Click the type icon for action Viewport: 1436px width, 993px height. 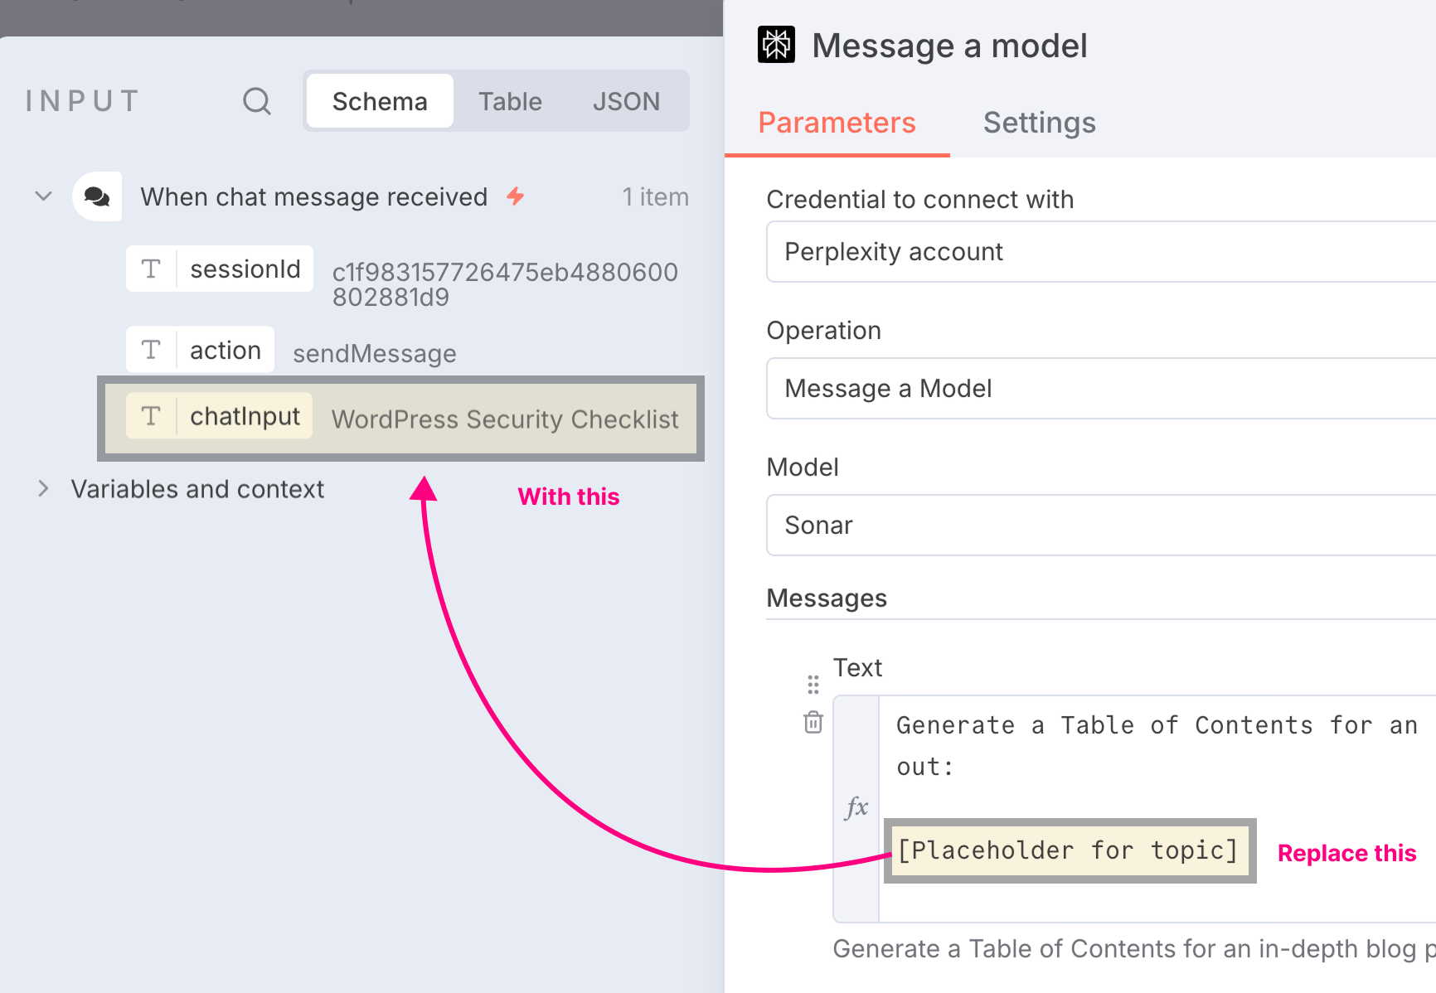pyautogui.click(x=151, y=350)
